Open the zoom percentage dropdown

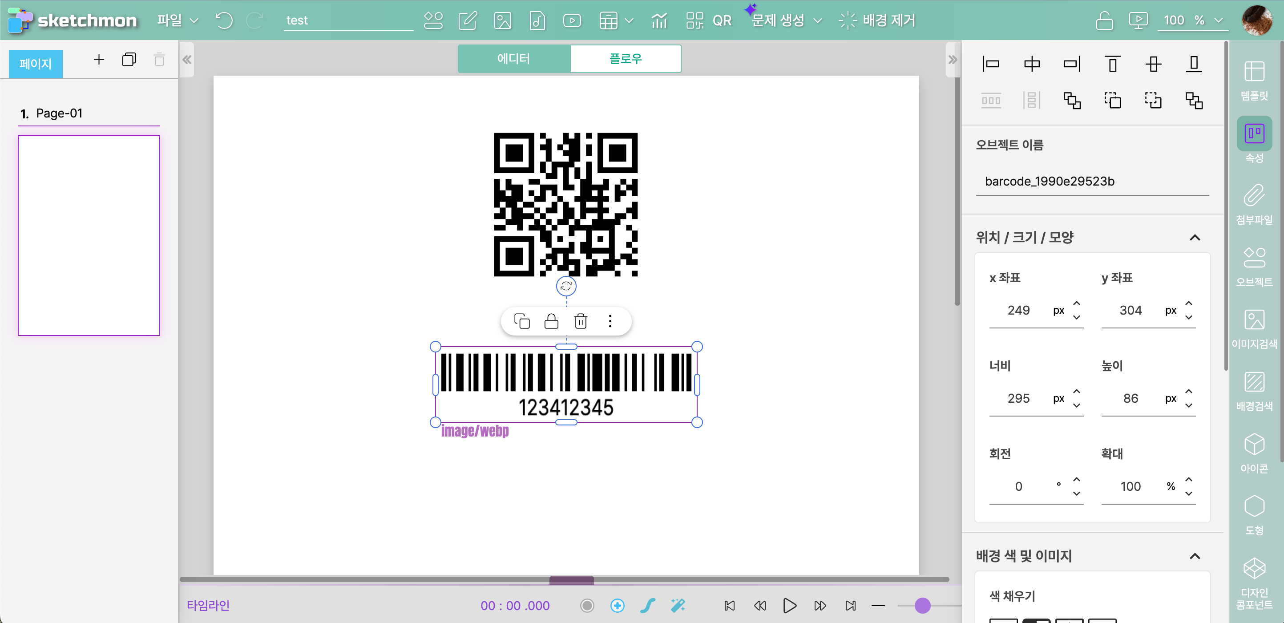tap(1219, 20)
